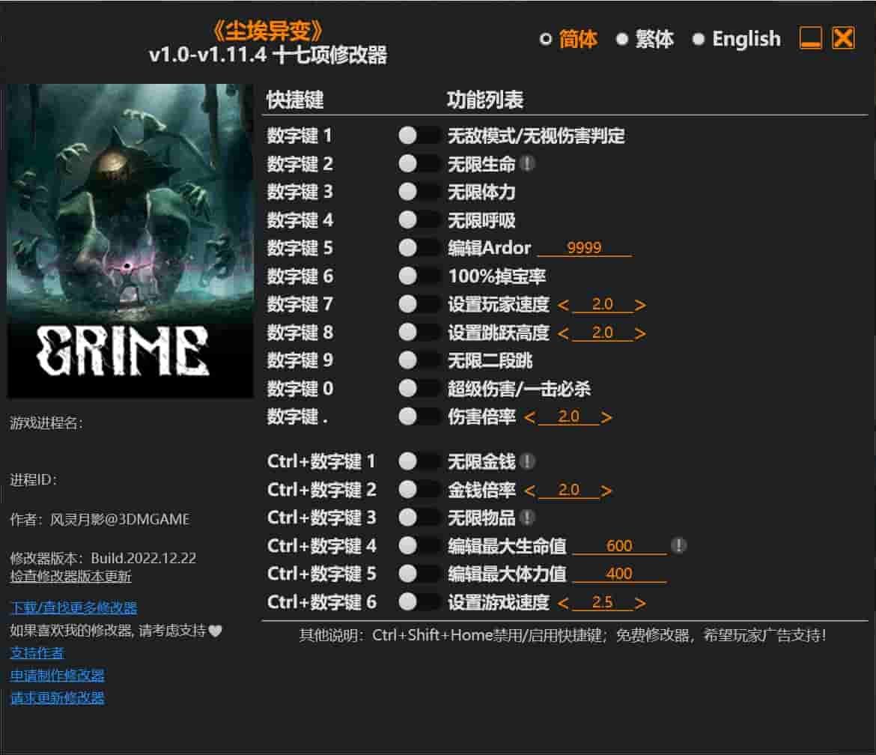Click the heart icon after support text
The width and height of the screenshot is (876, 755).
(x=216, y=631)
